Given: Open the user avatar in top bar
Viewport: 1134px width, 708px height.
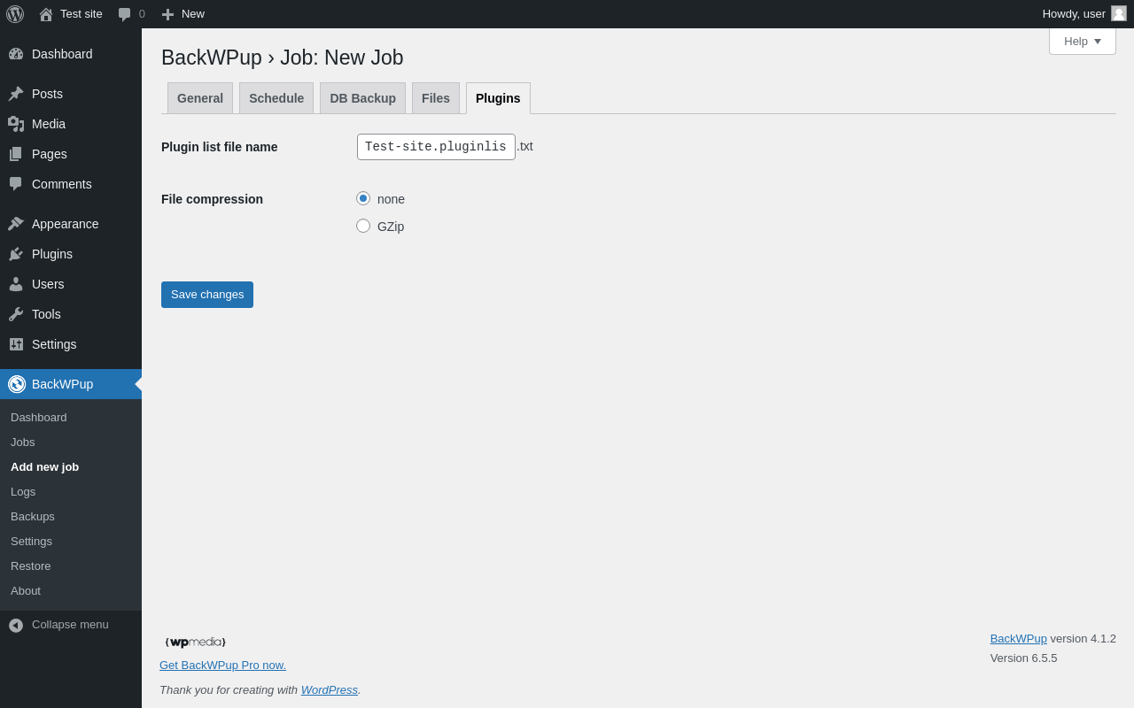Looking at the screenshot, I should [1119, 13].
